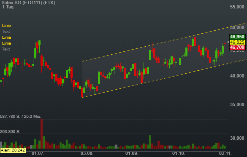The height and width of the screenshot is (157, 247).
Task: Click the green 46,950 price tag
Action: (237, 37)
